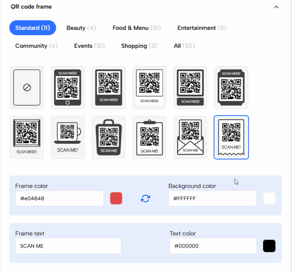This screenshot has width=292, height=272.
Task: Swap frame and background colors
Action: [x=145, y=198]
